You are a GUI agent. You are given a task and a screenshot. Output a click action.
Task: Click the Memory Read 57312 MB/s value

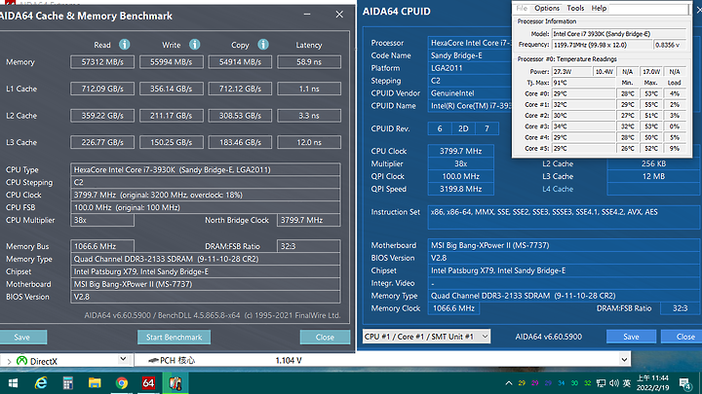pos(102,62)
